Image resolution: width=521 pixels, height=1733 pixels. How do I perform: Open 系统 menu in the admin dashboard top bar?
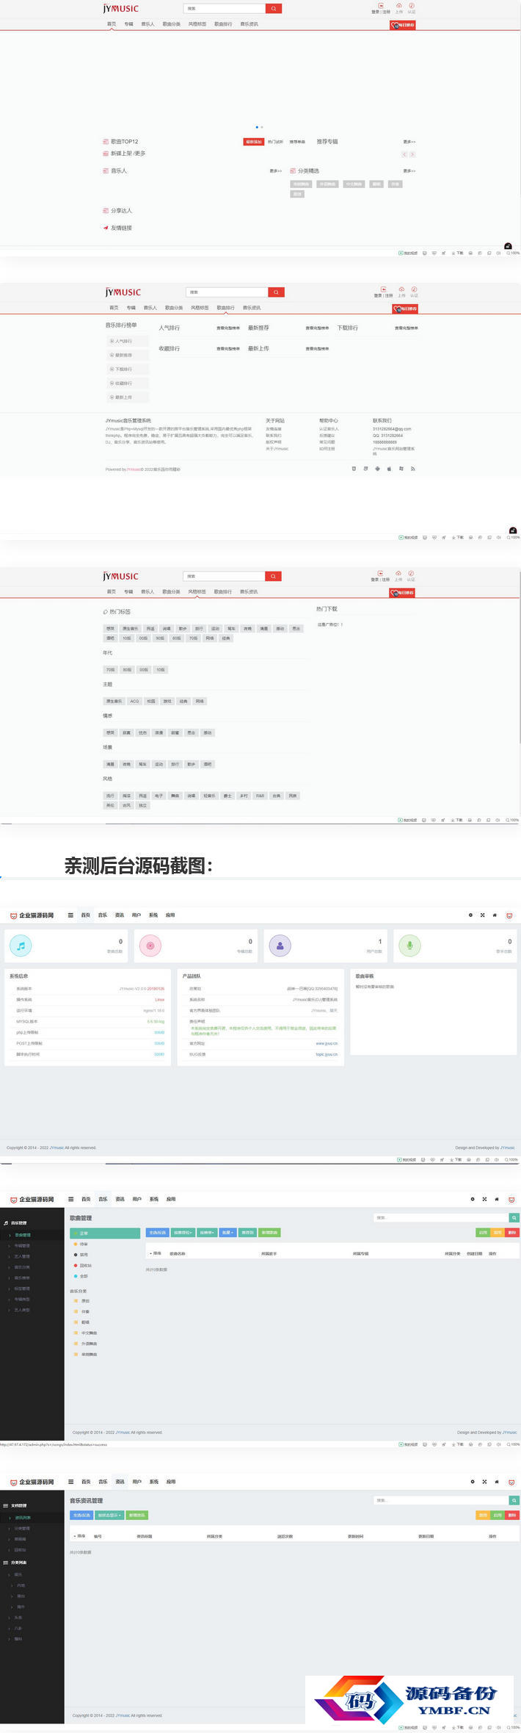coord(153,915)
